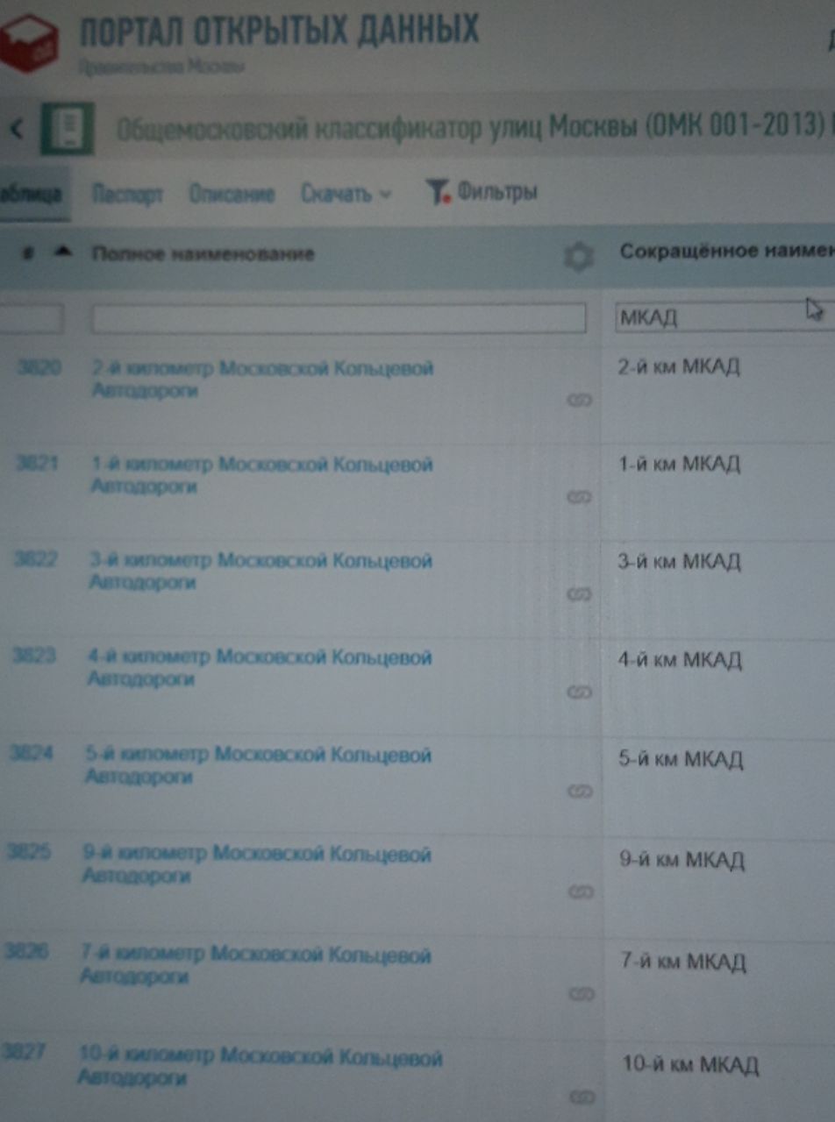Select row number 3822
835x1122 pixels.
tap(35, 559)
